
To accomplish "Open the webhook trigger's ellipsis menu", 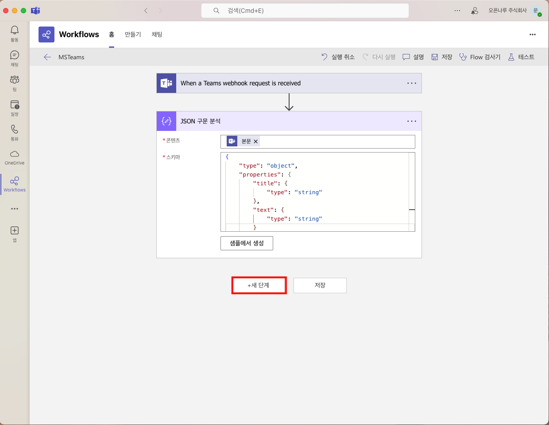I will (x=412, y=83).
